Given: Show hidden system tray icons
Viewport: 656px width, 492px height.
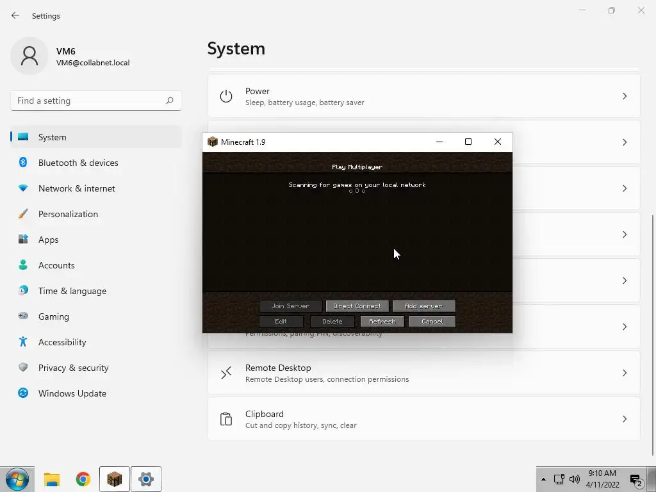Looking at the screenshot, I should tap(543, 479).
